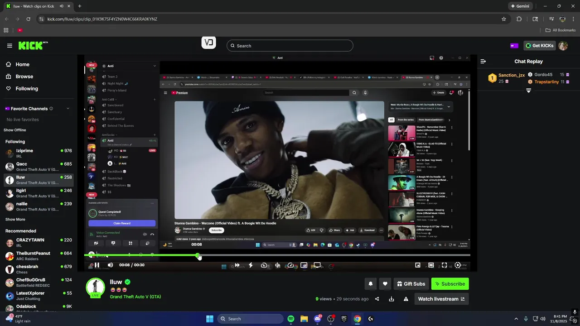Image resolution: width=580 pixels, height=326 pixels.
Task: Open File Explorer from the taskbar
Action: (x=304, y=319)
